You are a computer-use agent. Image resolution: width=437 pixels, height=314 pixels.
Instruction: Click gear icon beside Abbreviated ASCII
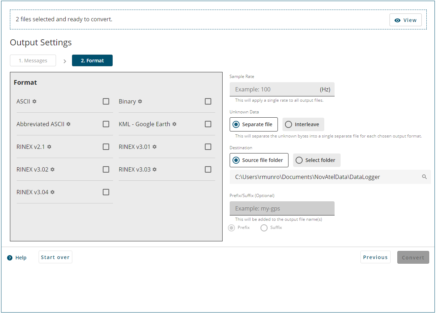[x=68, y=124]
